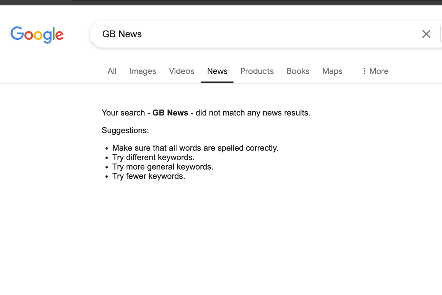Expand the More menu with three dots

(375, 71)
